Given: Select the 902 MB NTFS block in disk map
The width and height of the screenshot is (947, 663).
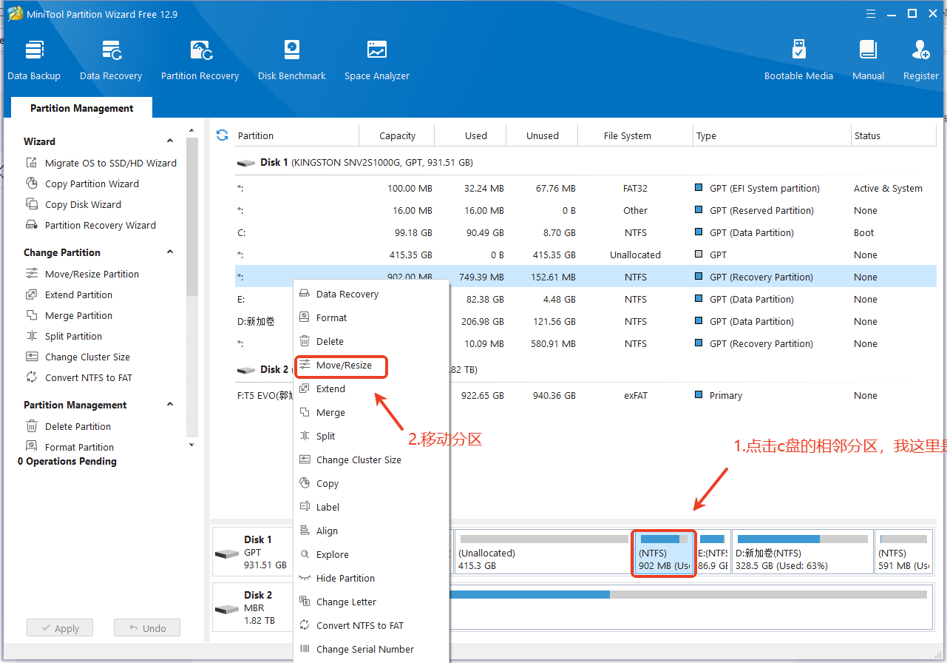Looking at the screenshot, I should point(664,552).
